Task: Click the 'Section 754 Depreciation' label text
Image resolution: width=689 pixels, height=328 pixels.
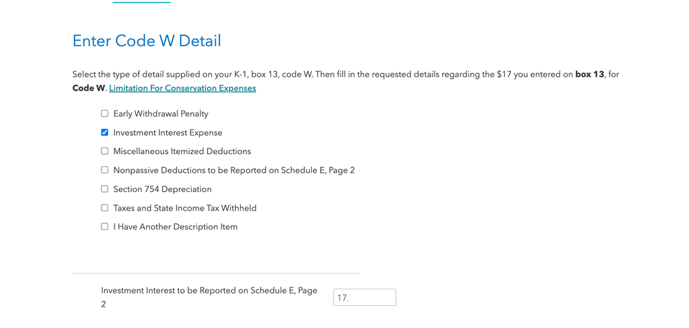Action: coord(162,189)
